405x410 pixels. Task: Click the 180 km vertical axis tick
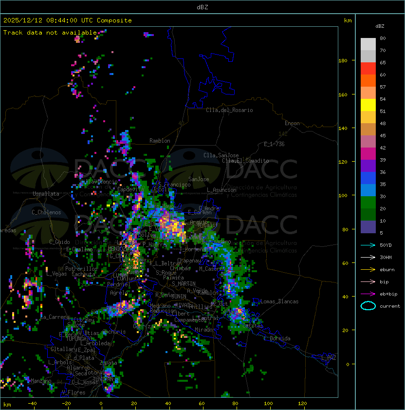343,61
